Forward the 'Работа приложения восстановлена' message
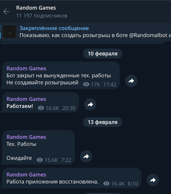Screen dimensions: 171x194 153,180
